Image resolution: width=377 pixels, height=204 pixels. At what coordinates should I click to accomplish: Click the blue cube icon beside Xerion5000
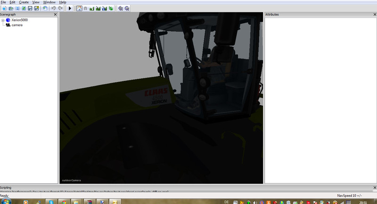8,20
